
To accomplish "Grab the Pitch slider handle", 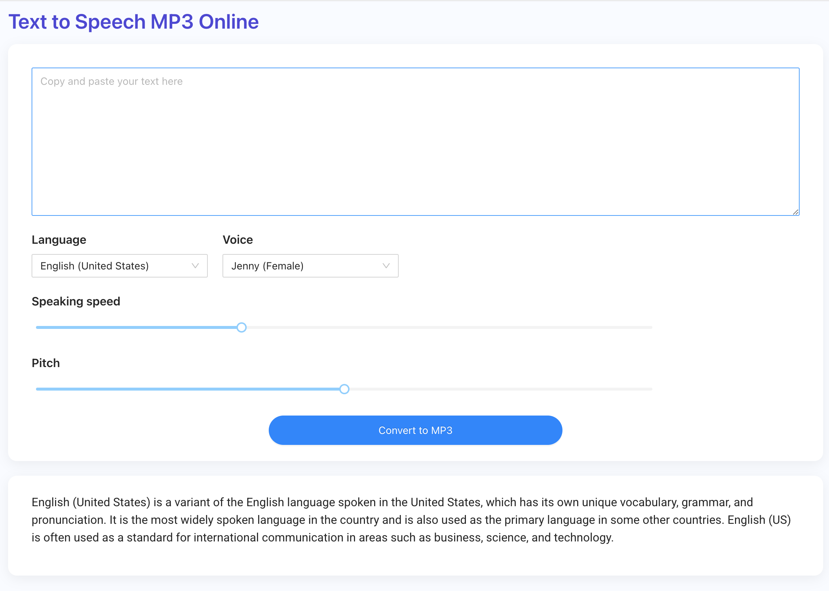I will (344, 389).
